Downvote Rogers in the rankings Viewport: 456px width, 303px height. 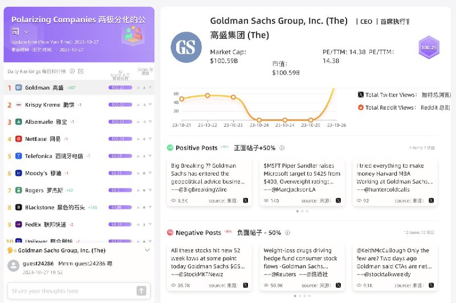pyautogui.click(x=150, y=190)
